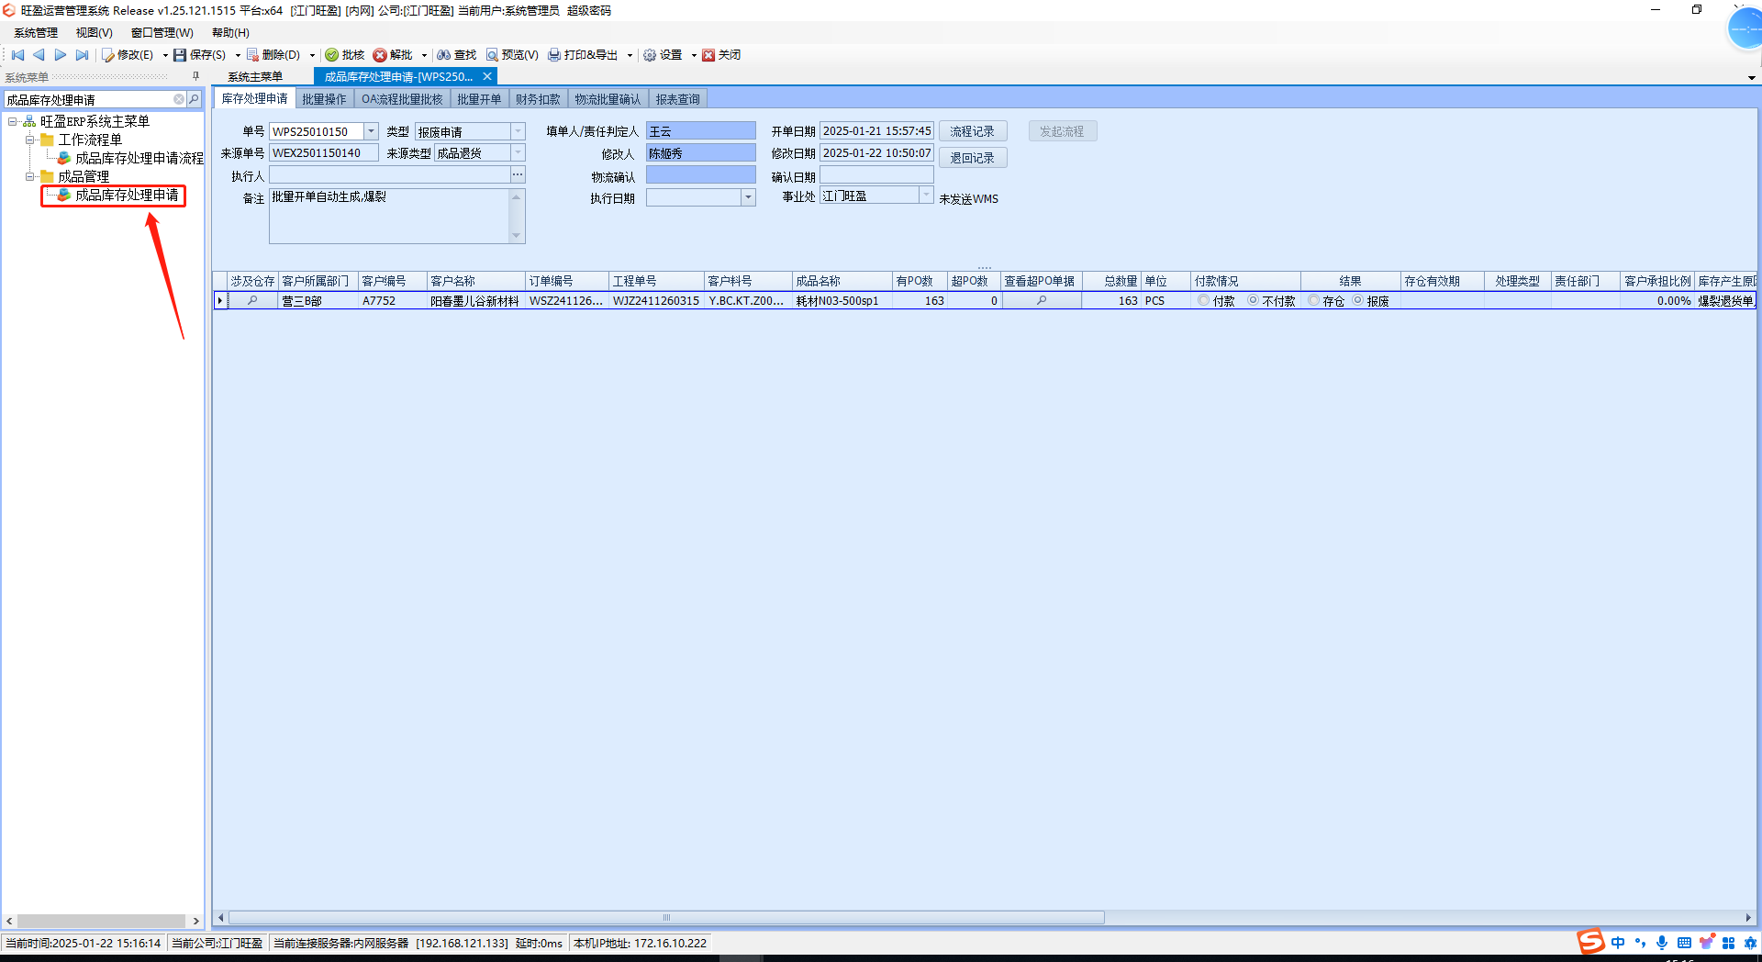
Task: Click the 设置 gear settings icon
Action: [x=650, y=55]
